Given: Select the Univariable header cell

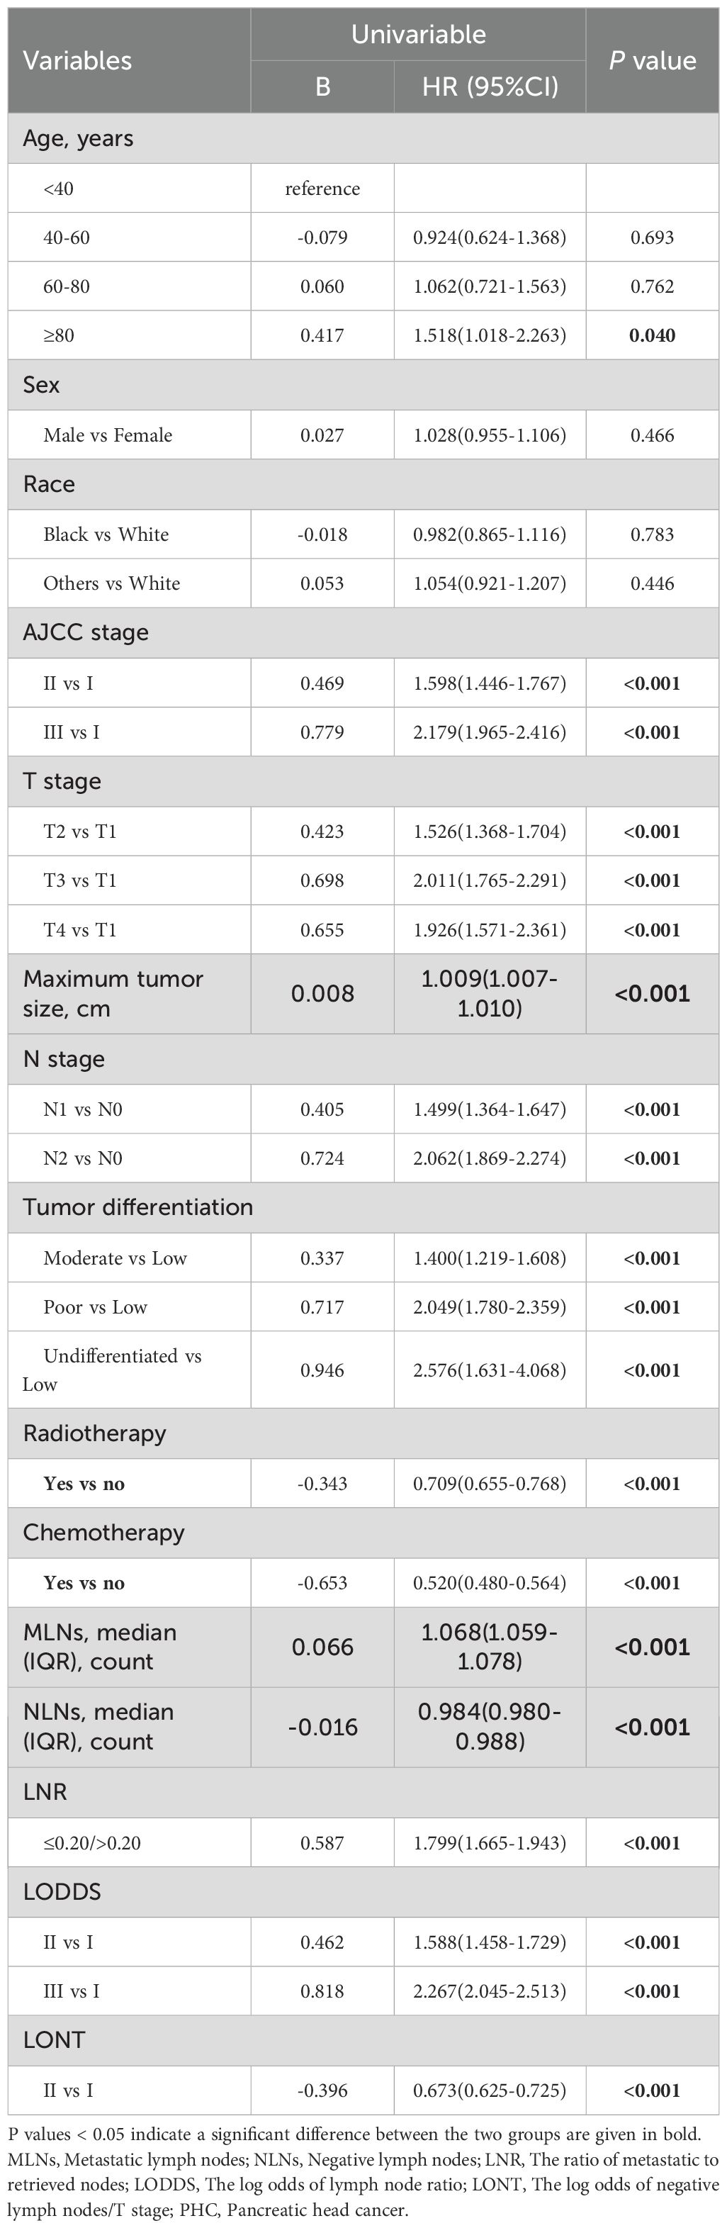Looking at the screenshot, I should [x=418, y=35].
